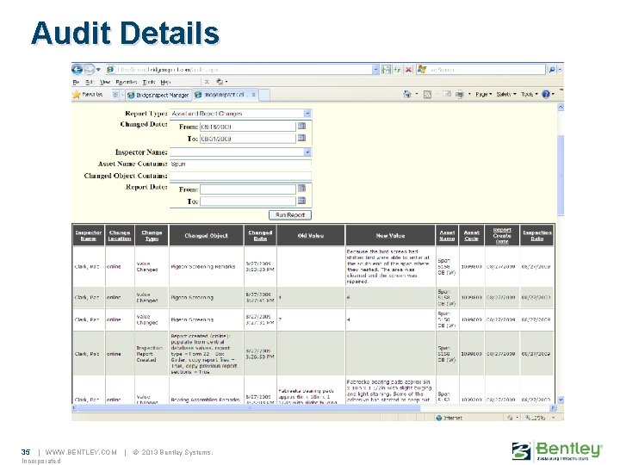Open the File menu
This screenshot has height=465, width=620.
pos(76,83)
